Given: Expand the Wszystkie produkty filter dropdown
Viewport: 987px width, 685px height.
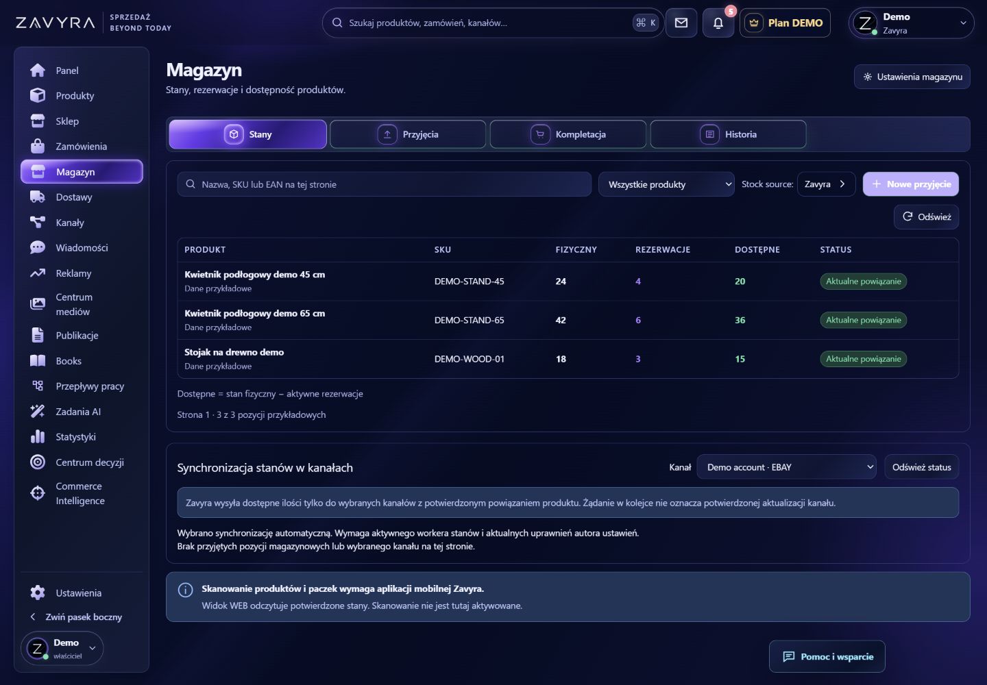Looking at the screenshot, I should click(666, 184).
